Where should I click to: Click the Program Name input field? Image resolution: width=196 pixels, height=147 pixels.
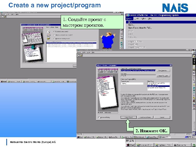pos(132,83)
